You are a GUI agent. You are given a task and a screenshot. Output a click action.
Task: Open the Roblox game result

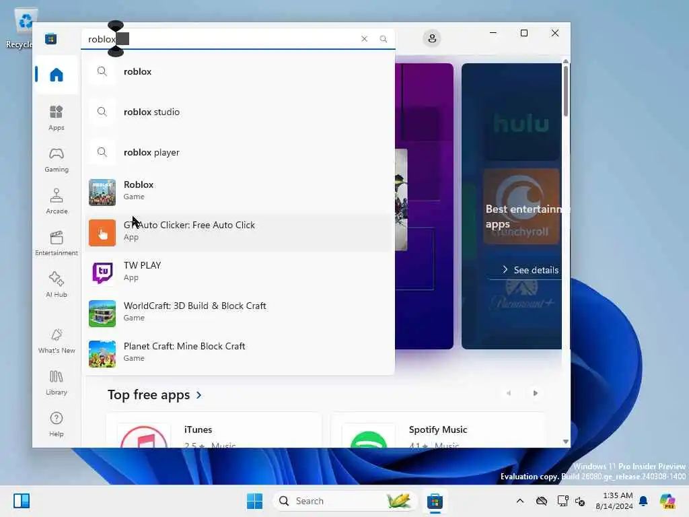(238, 192)
